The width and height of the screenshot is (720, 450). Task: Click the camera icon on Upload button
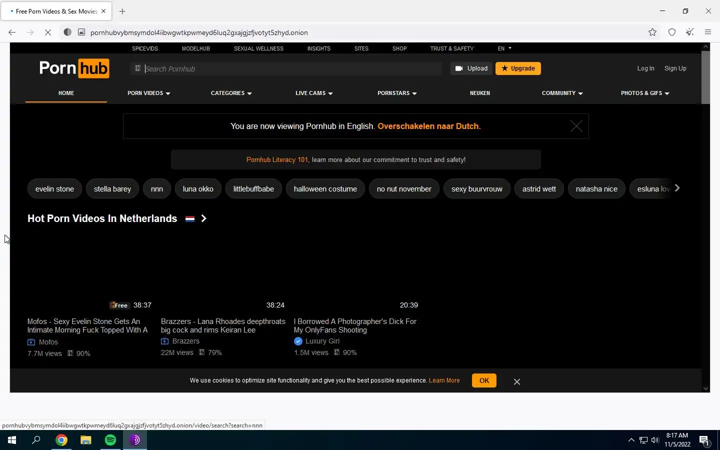pos(459,68)
